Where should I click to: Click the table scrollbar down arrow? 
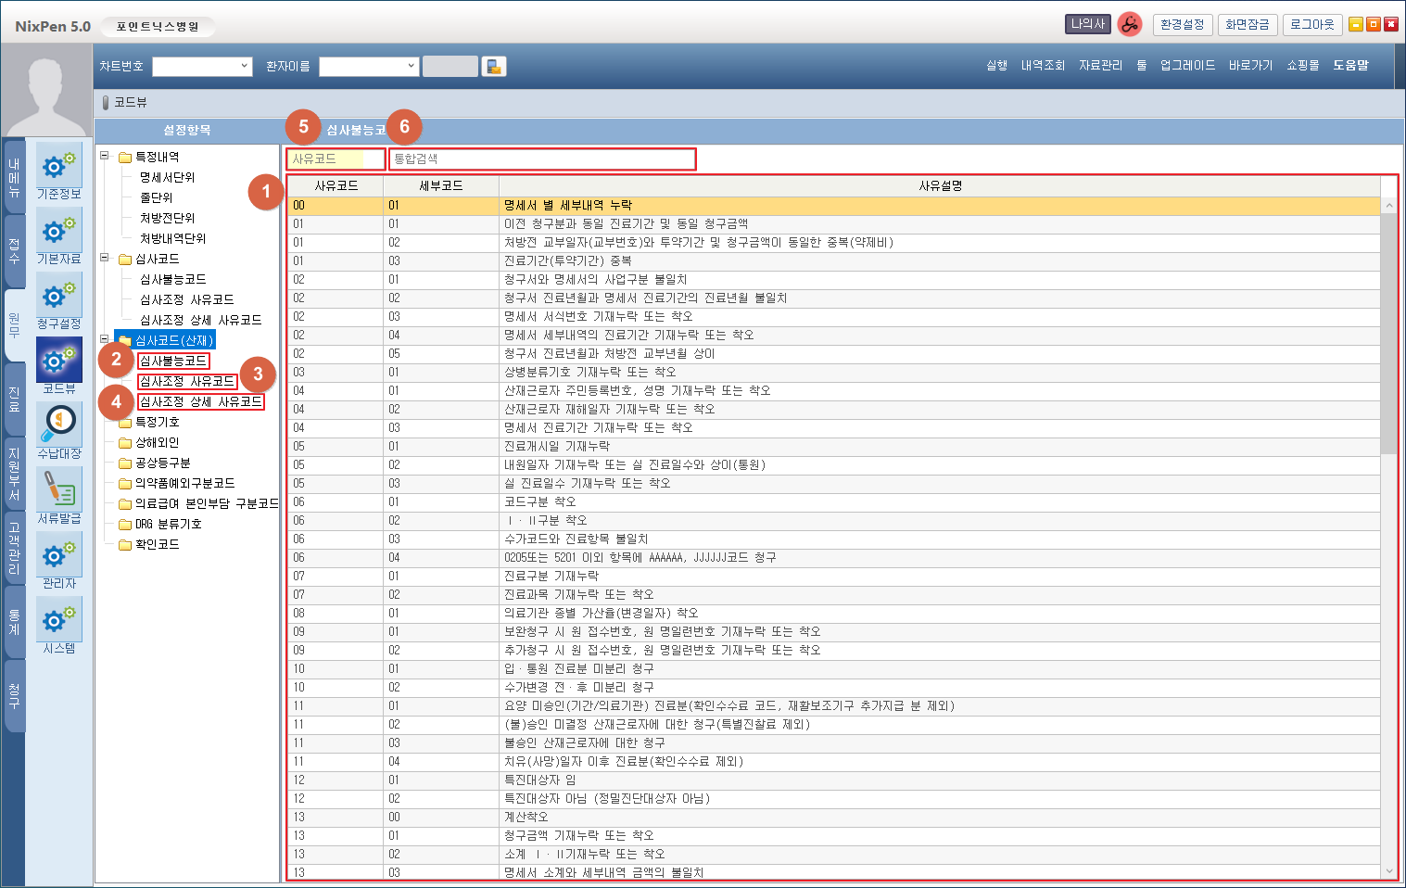point(1388,871)
